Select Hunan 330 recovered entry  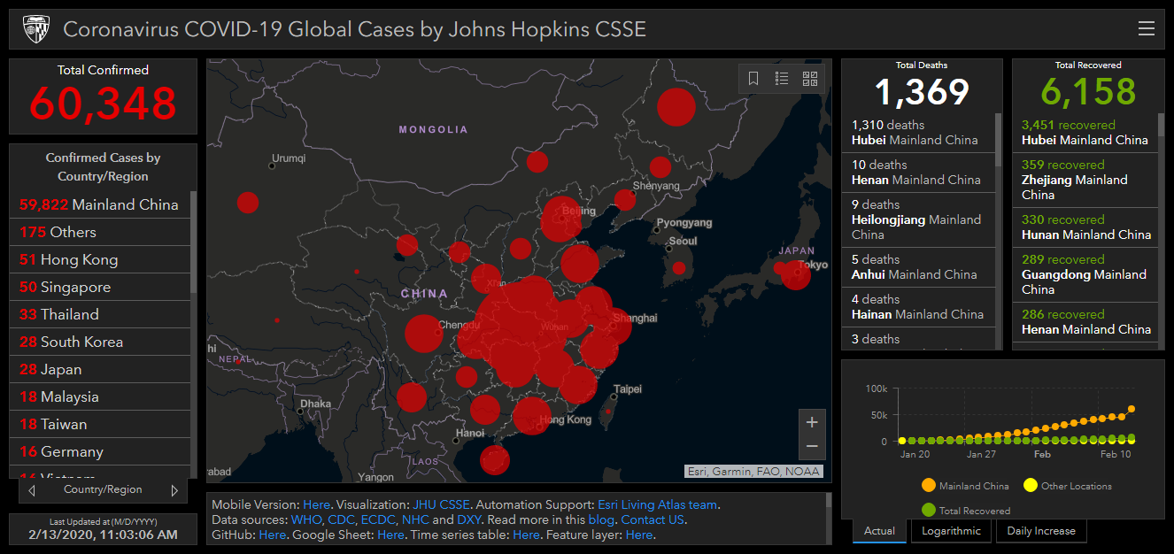point(1085,227)
